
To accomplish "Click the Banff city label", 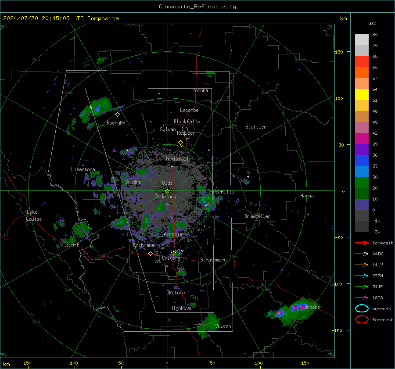I will click(72, 245).
